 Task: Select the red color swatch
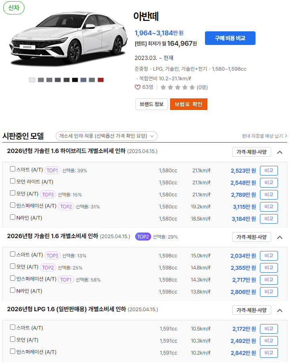coord(100,80)
